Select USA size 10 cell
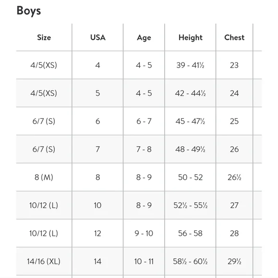This screenshot has width=278, height=278. point(97,205)
